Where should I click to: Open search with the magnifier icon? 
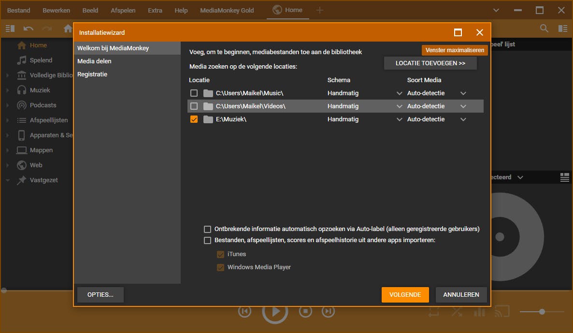pos(544,28)
